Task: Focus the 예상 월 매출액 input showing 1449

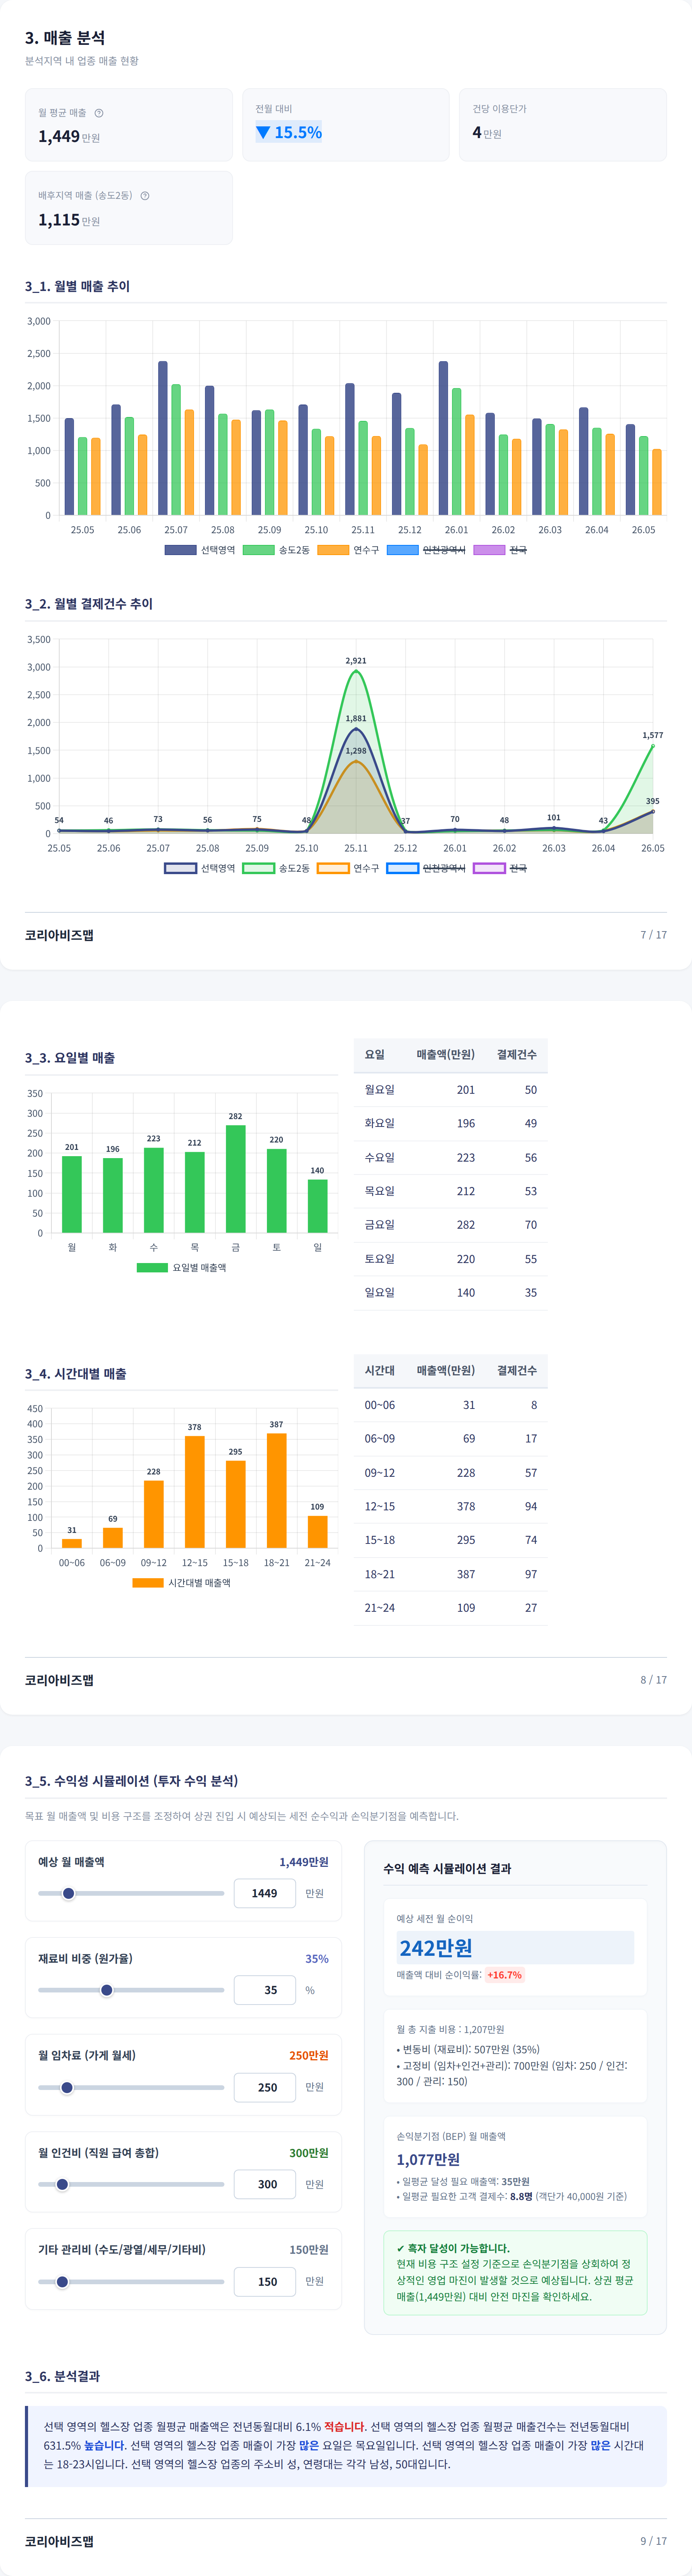Action: click(x=265, y=1893)
